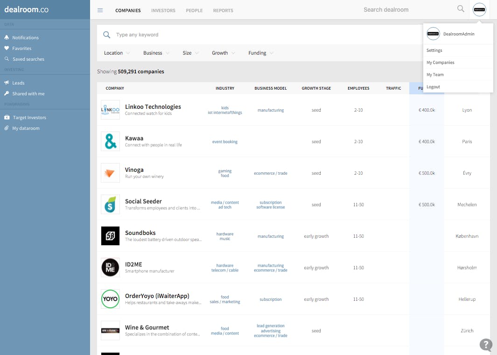Select Logout from the account menu

coord(434,86)
